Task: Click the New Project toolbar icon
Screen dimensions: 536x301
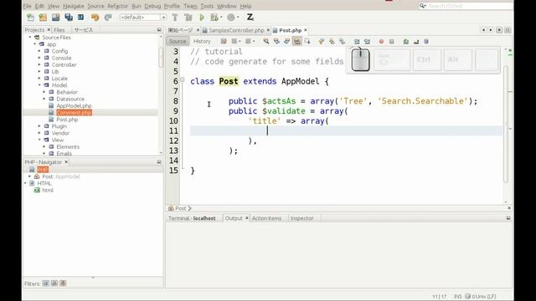Action: (x=43, y=17)
